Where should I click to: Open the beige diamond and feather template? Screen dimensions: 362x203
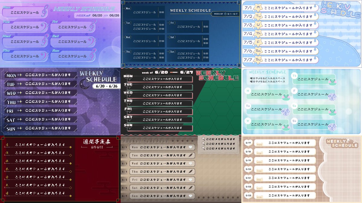[181, 169]
